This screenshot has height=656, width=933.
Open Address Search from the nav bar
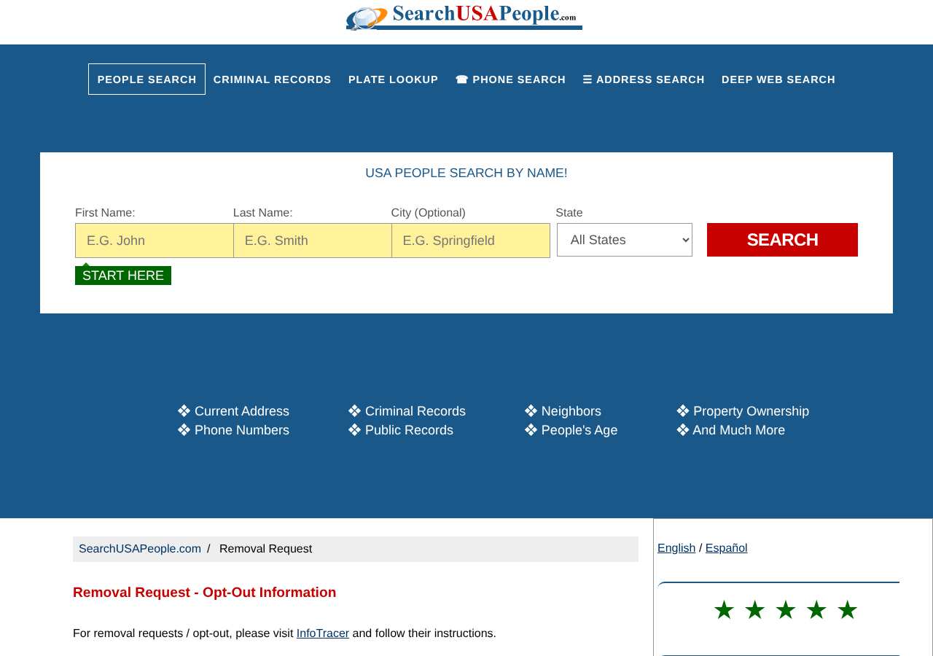click(644, 79)
